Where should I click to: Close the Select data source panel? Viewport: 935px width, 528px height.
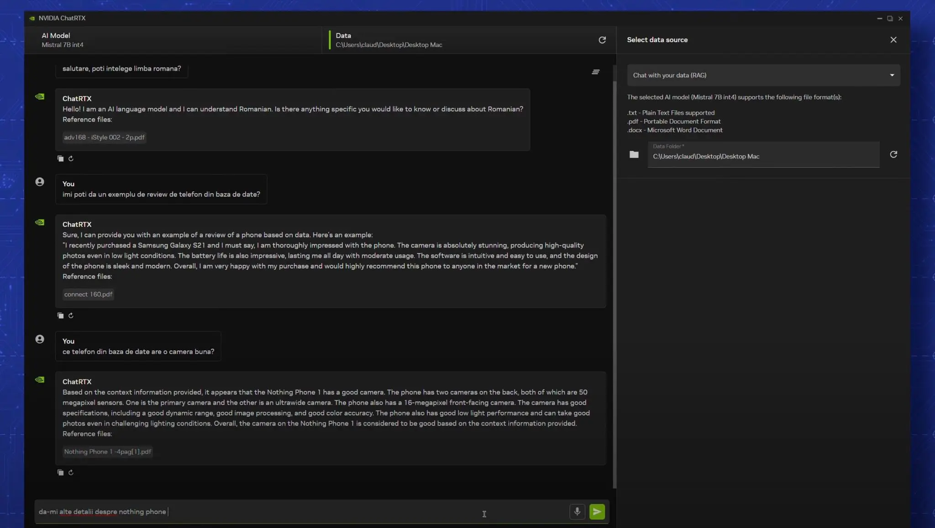(x=893, y=40)
